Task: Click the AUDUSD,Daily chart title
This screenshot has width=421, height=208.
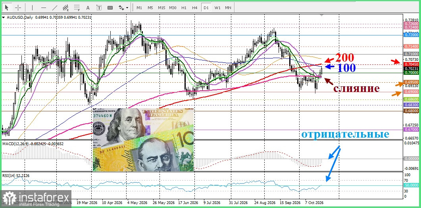Action: click(x=19, y=17)
